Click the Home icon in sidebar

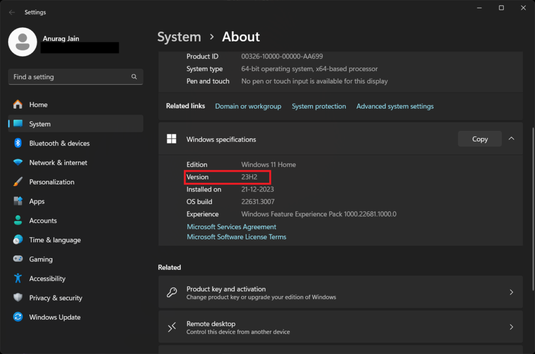[x=18, y=105]
